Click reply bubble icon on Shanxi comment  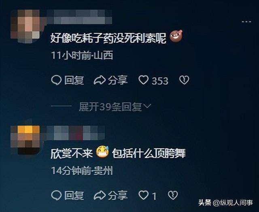pyautogui.click(x=57, y=80)
